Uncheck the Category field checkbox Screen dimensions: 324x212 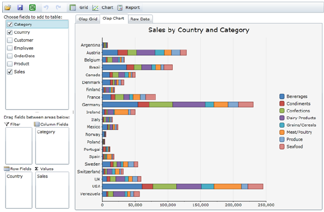(x=10, y=24)
